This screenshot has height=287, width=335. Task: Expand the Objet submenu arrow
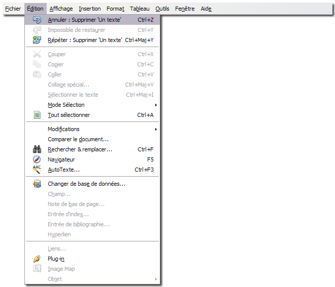pos(156,279)
